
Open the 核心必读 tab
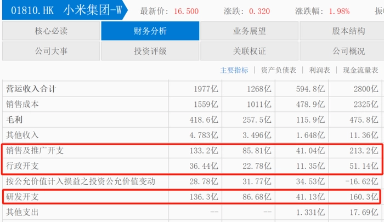point(50,31)
